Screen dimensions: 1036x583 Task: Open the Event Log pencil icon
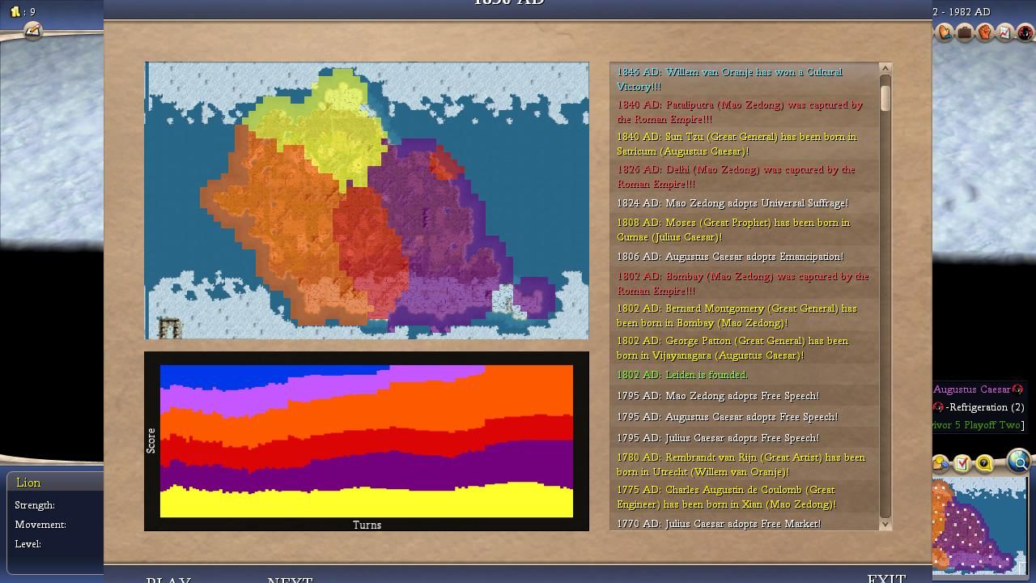tap(32, 31)
